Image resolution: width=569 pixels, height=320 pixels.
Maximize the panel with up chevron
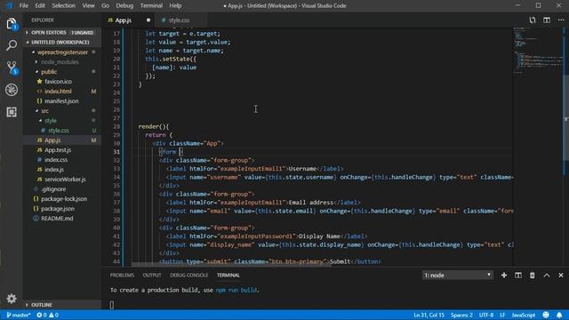pyautogui.click(x=547, y=276)
